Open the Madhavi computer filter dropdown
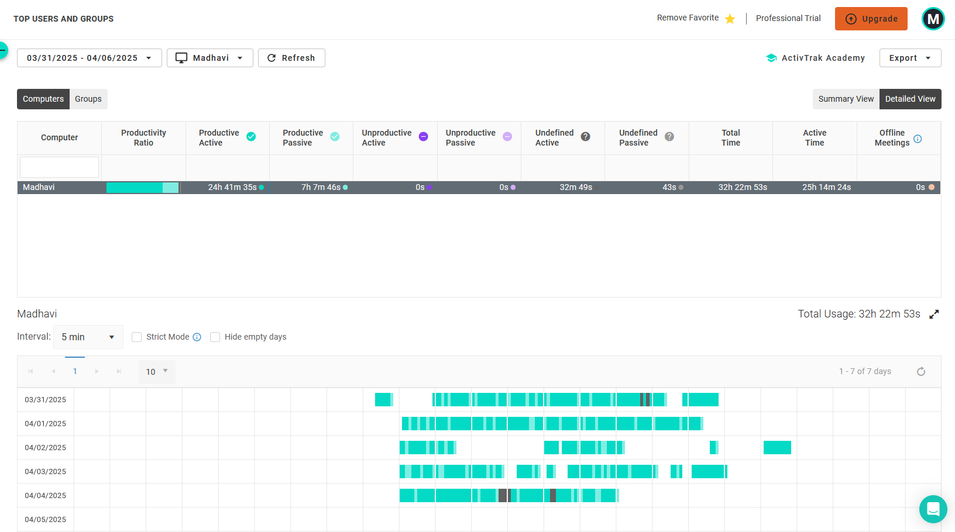The height and width of the screenshot is (532, 955). [209, 58]
